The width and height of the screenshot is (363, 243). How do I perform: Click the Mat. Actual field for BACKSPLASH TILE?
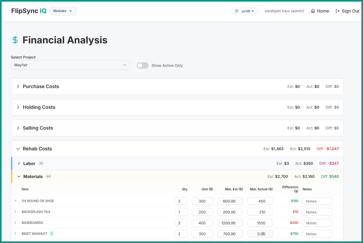point(260,212)
